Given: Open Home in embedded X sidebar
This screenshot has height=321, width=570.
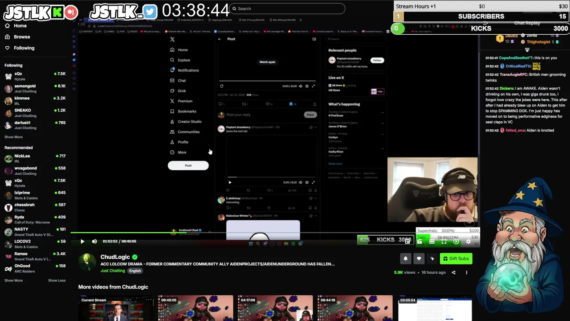Looking at the screenshot, I should (x=179, y=50).
